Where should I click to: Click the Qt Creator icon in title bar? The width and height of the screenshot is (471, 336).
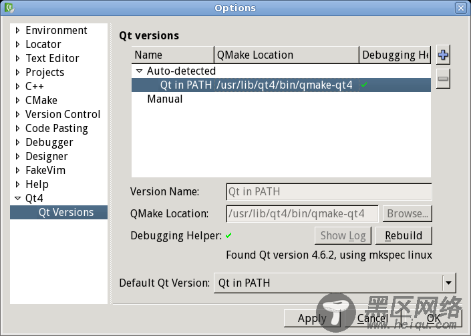pyautogui.click(x=9, y=8)
